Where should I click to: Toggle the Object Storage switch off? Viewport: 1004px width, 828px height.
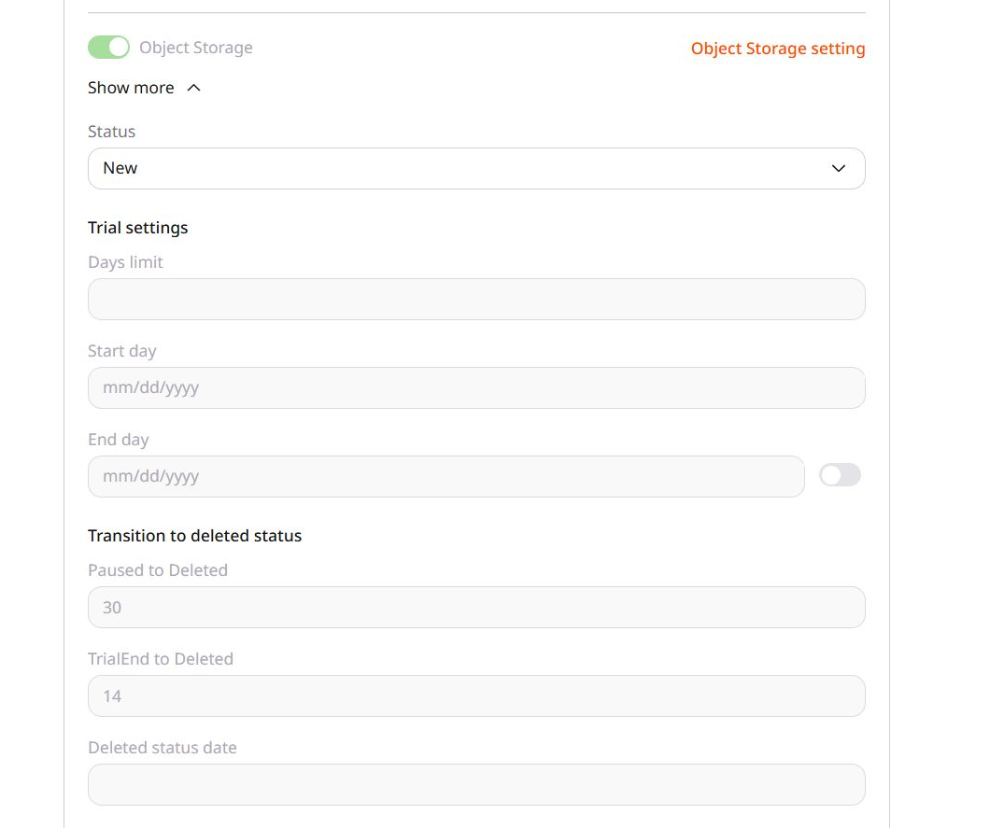(108, 48)
